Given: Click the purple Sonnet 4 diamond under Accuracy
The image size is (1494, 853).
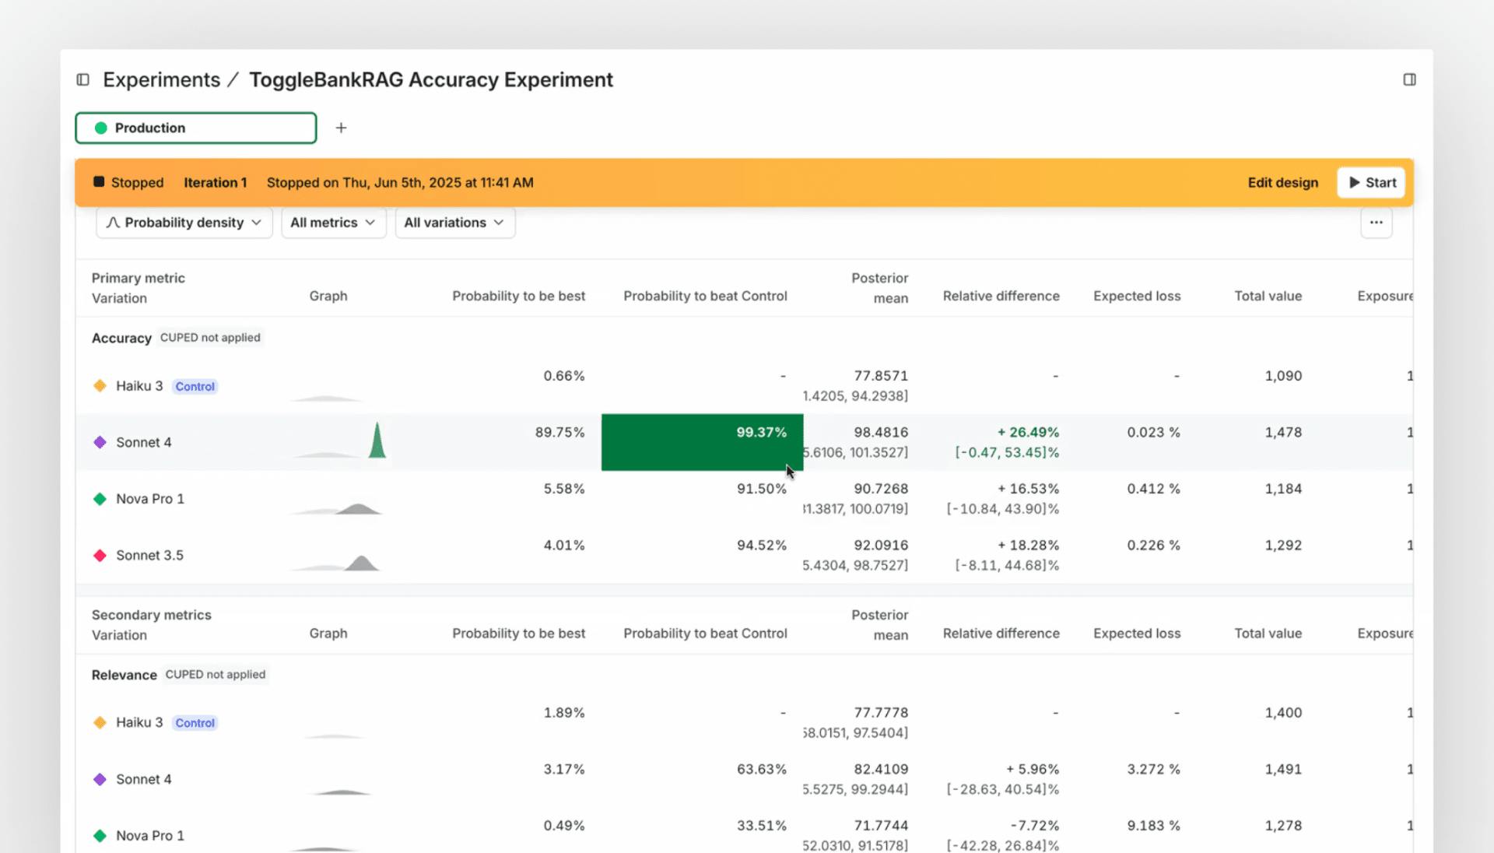Looking at the screenshot, I should tap(100, 442).
